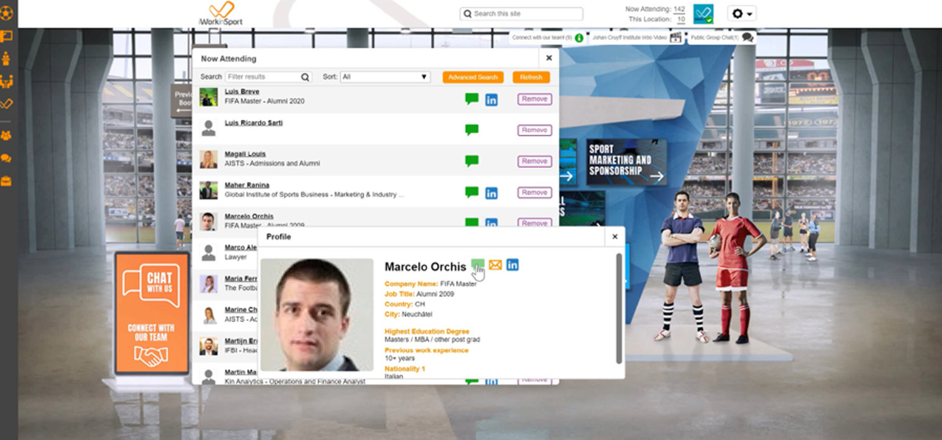Screen dimensions: 942x440
Task: Open Magali Louis profile link
Action: click(x=245, y=154)
